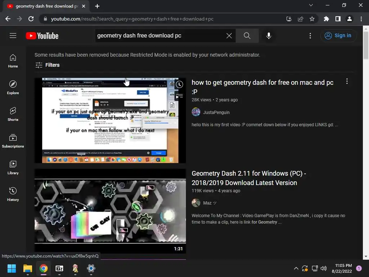Open Explore in the sidebar
Viewport: 369px width, 277px height.
click(x=13, y=87)
